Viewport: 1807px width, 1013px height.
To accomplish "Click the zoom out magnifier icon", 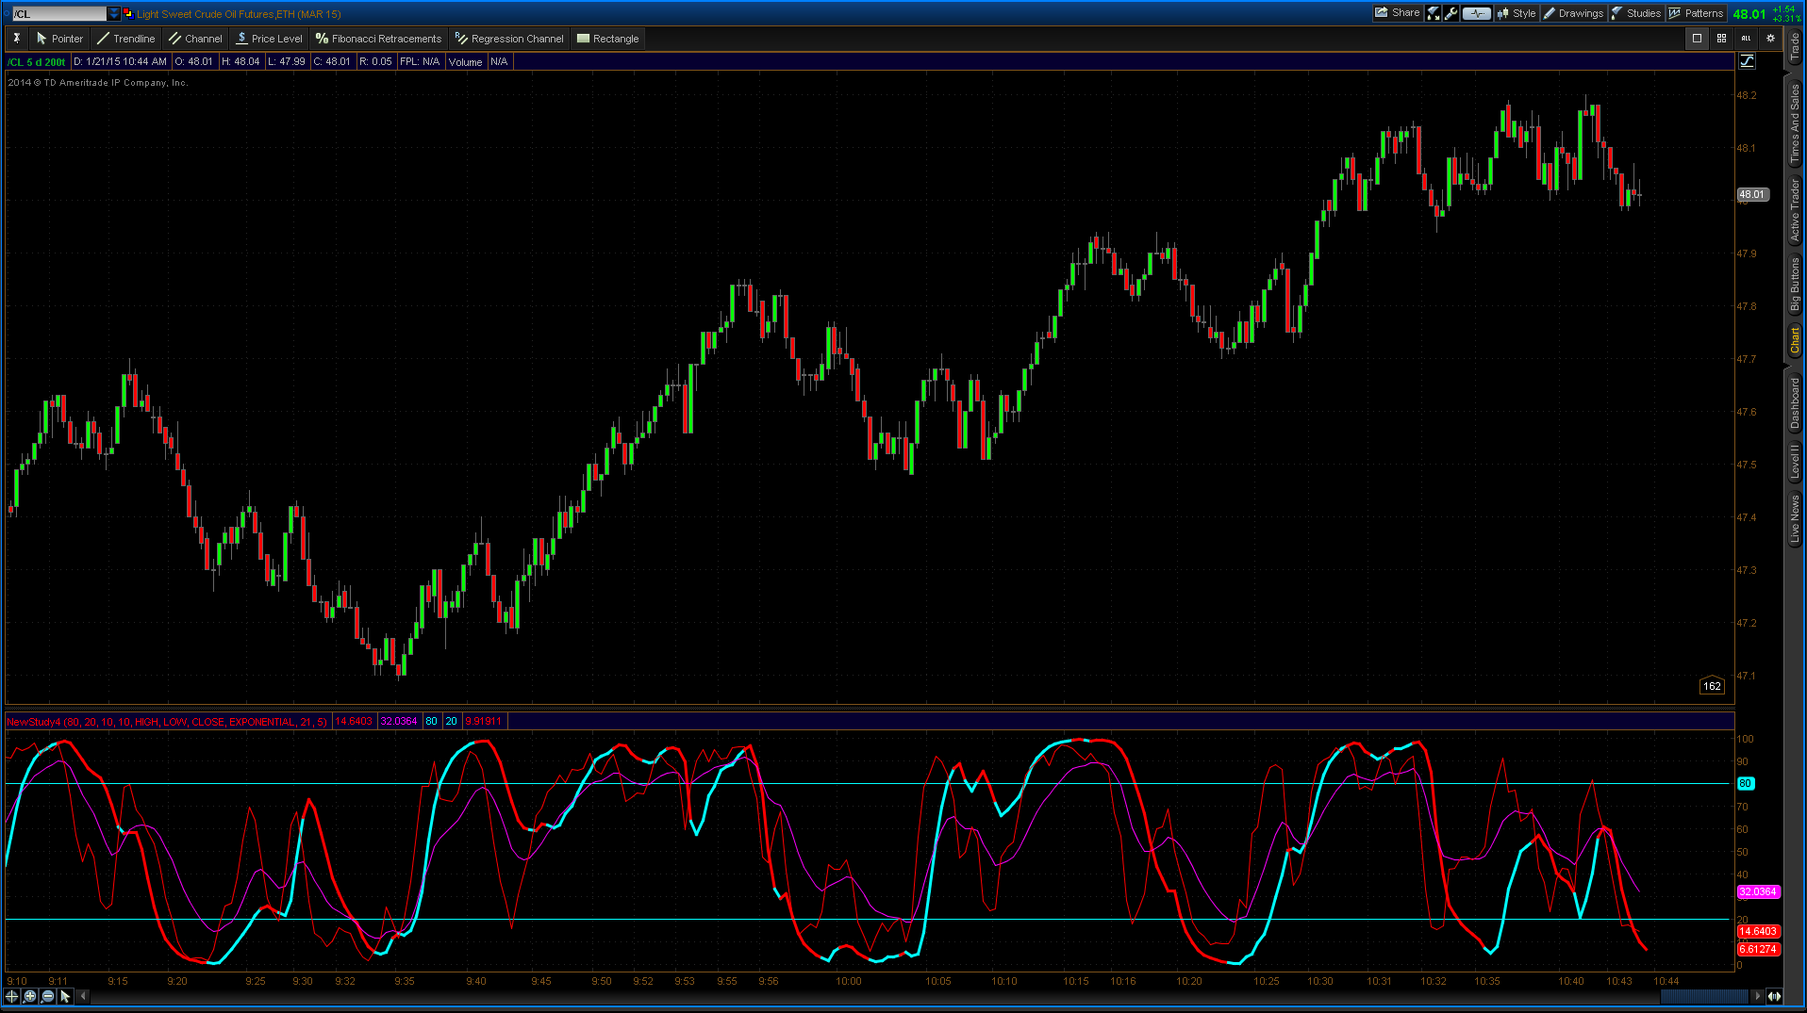I will pyautogui.click(x=48, y=996).
